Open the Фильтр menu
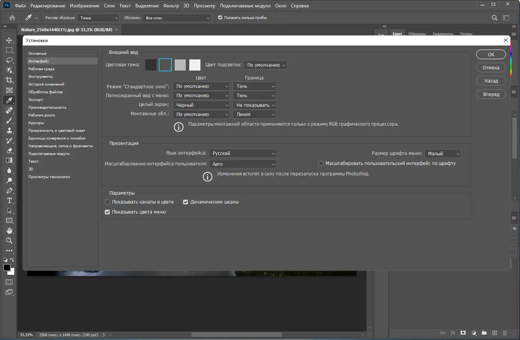 [x=171, y=6]
